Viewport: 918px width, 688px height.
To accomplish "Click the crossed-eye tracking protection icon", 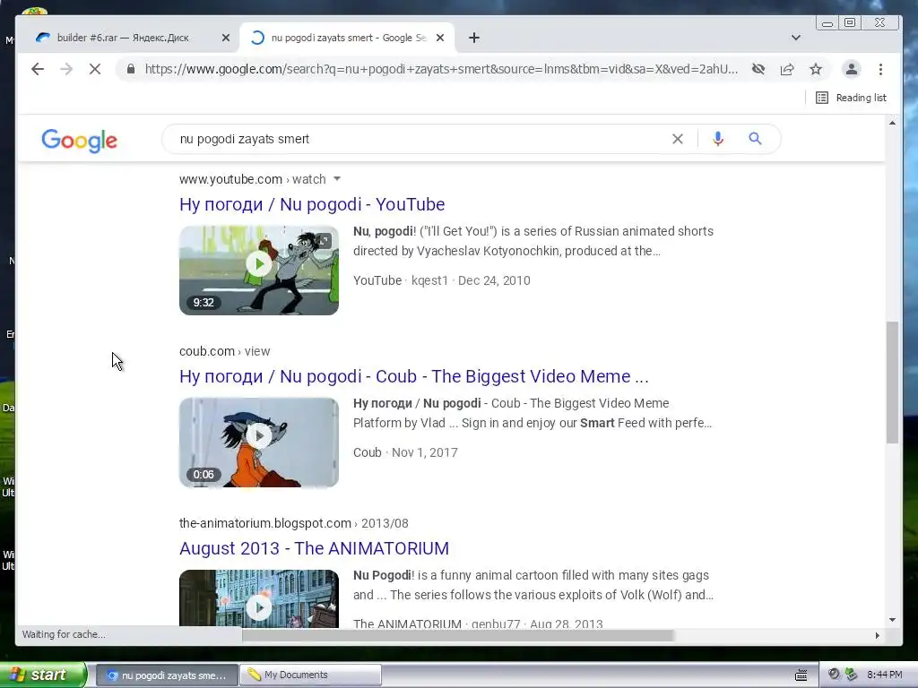I will point(758,69).
